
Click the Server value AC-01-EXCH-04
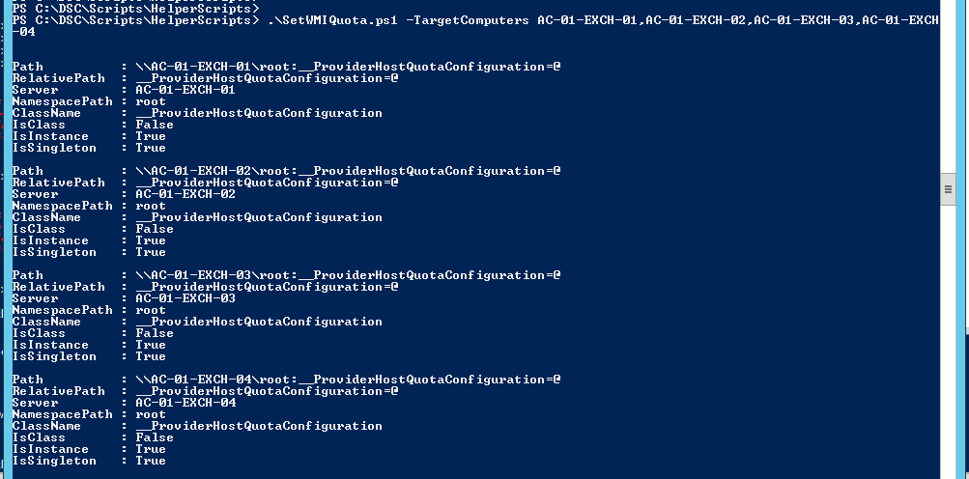point(185,403)
